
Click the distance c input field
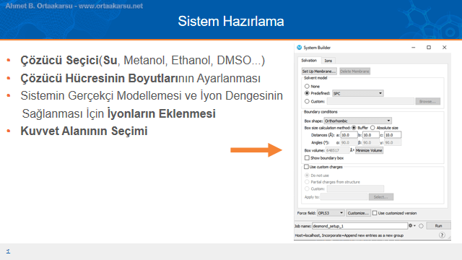tap(393, 135)
